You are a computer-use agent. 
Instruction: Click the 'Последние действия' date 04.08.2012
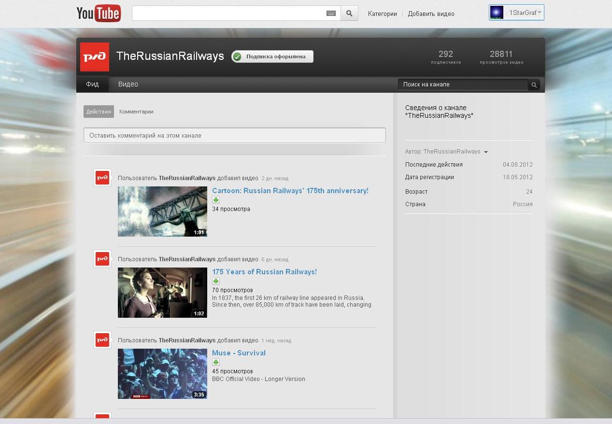click(x=517, y=165)
